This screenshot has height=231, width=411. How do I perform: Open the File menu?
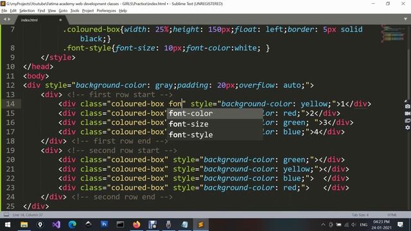(x=4, y=11)
